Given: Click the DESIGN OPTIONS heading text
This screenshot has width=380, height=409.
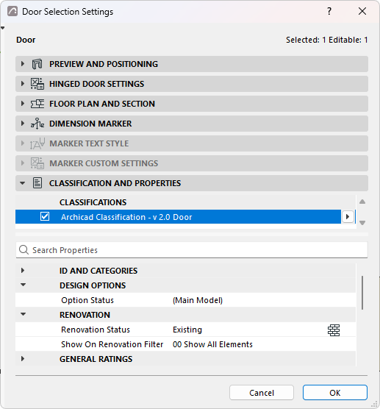Looking at the screenshot, I should tap(93, 285).
